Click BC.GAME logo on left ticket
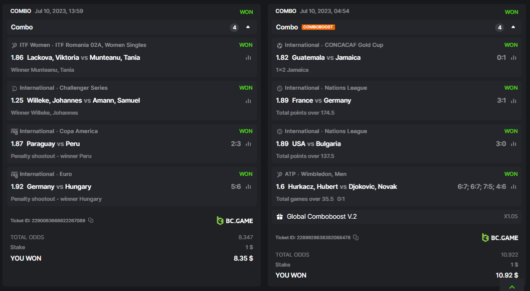Image resolution: width=530 pixels, height=291 pixels. [x=235, y=220]
